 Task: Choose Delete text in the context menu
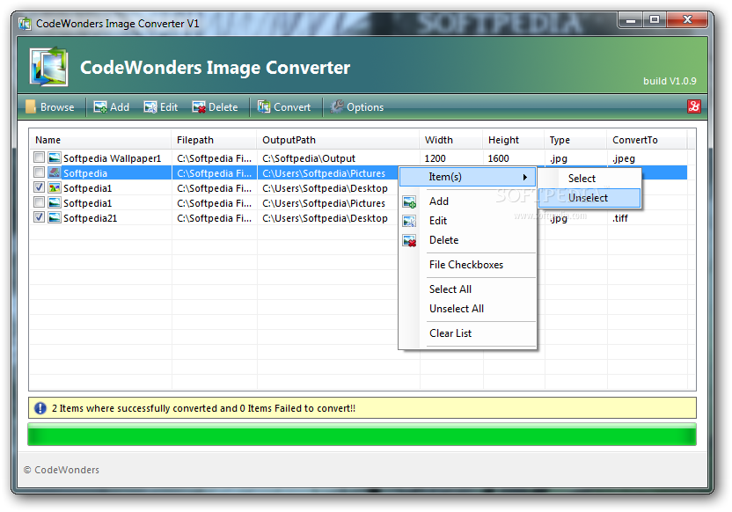(444, 240)
